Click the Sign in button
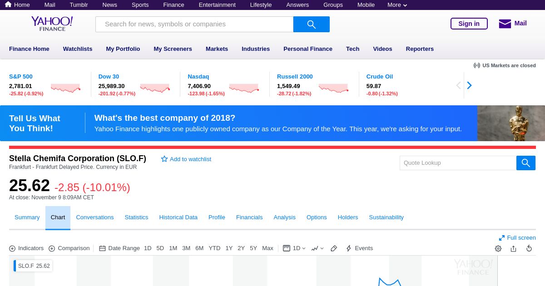Image resolution: width=545 pixels, height=286 pixels. tap(469, 24)
